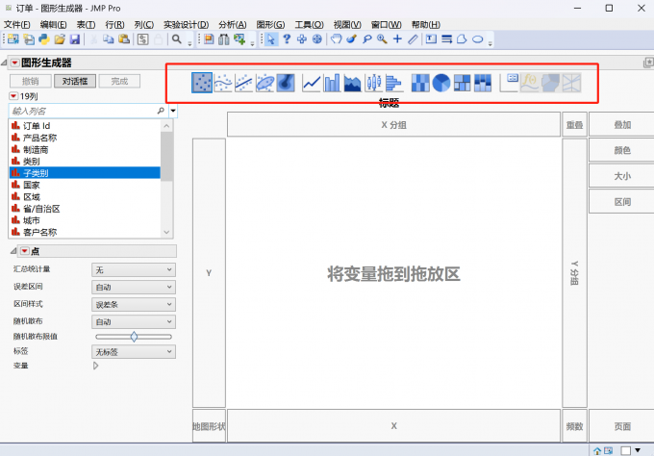The height and width of the screenshot is (456, 654).
Task: Open the 误差区间 dropdown
Action: coord(134,287)
